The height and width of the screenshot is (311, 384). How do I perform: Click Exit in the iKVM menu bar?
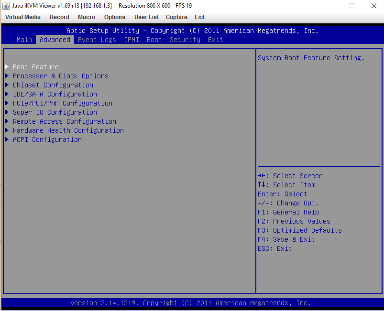pos(199,17)
